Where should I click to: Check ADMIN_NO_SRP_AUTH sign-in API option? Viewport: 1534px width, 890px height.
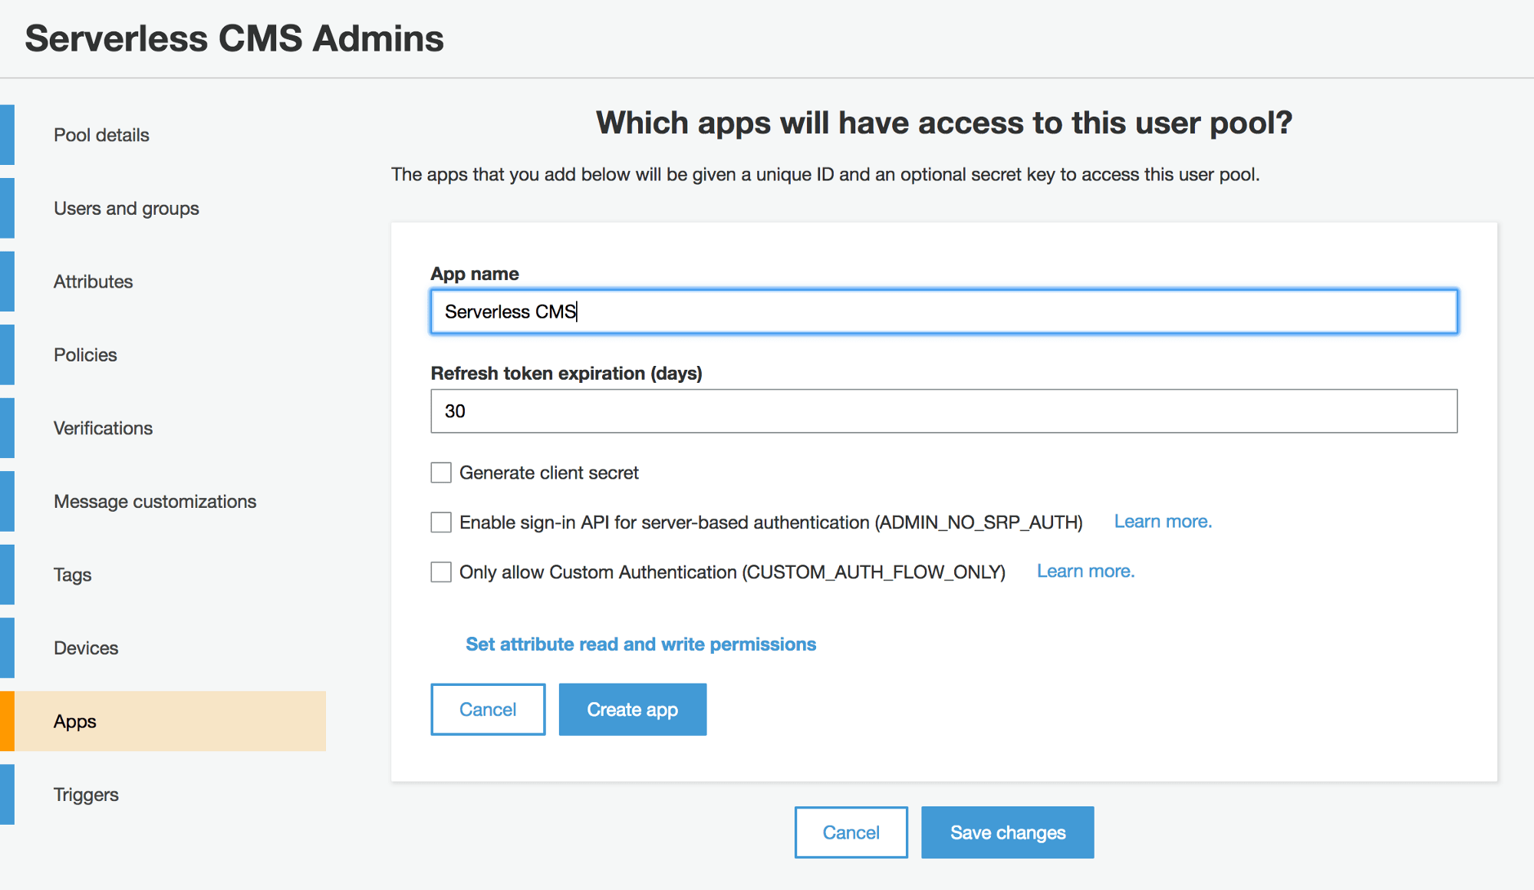(x=441, y=522)
